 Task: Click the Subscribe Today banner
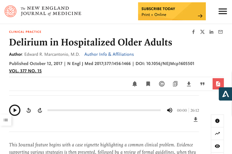coord(172,11)
